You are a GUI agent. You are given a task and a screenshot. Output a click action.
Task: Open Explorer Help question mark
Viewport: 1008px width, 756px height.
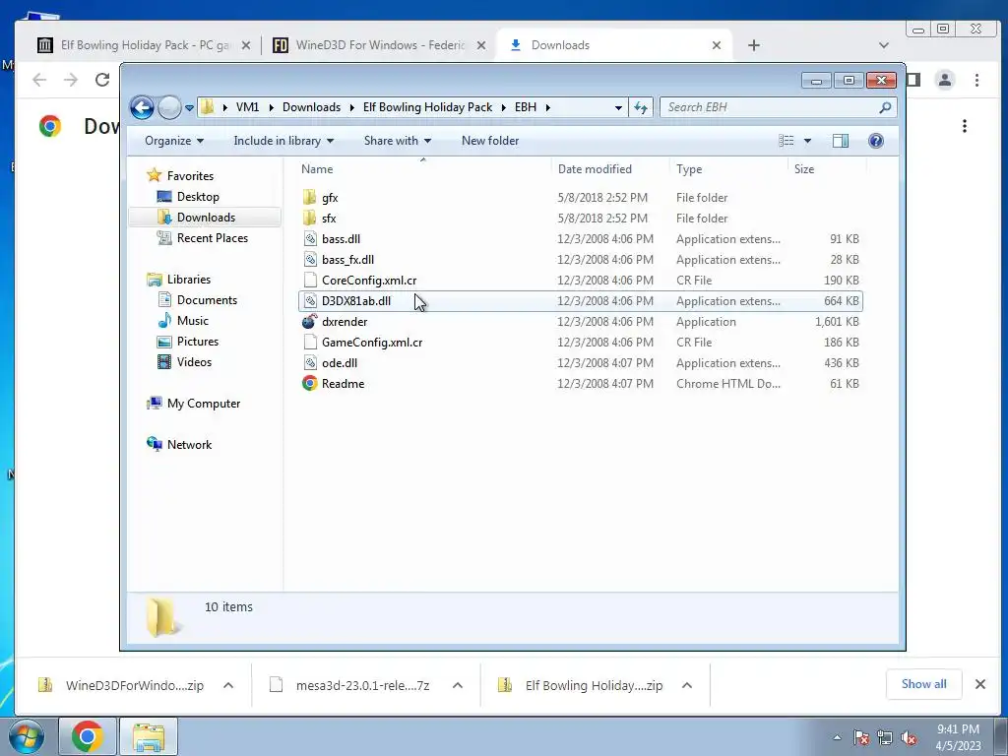click(x=875, y=141)
